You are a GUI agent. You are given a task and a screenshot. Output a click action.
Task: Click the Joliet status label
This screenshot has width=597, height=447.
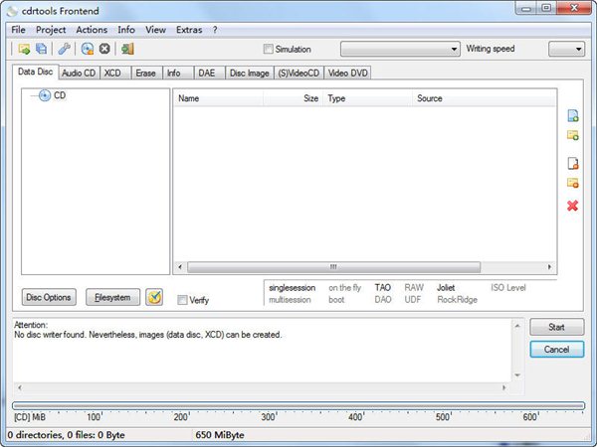[x=446, y=288]
